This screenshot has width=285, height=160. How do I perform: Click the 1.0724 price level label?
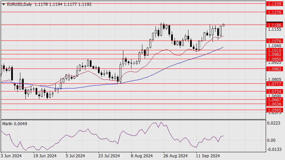pyautogui.click(x=274, y=92)
